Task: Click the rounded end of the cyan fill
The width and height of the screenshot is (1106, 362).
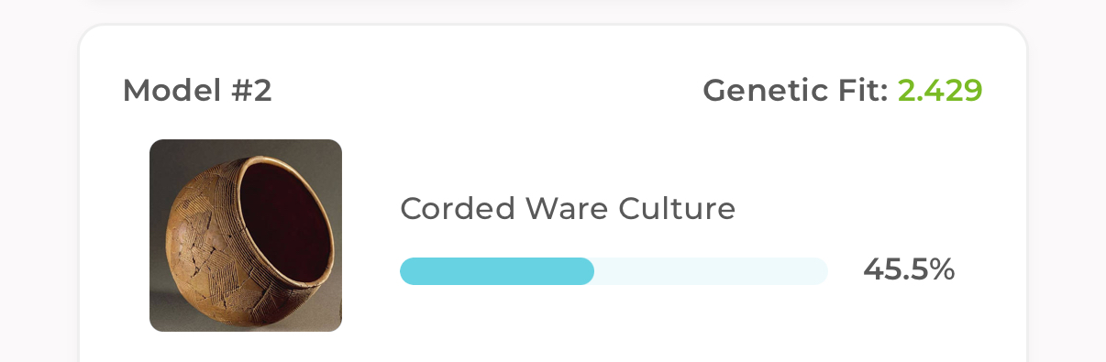Action: coord(585,271)
